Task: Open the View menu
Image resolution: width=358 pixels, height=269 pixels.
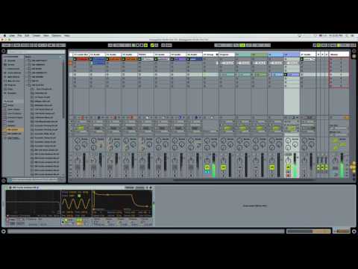Action: (x=46, y=36)
